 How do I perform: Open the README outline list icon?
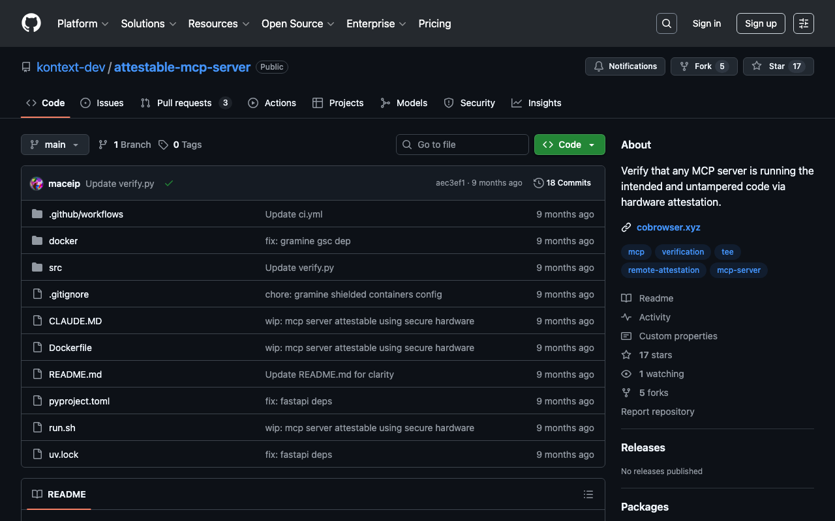pyautogui.click(x=588, y=494)
